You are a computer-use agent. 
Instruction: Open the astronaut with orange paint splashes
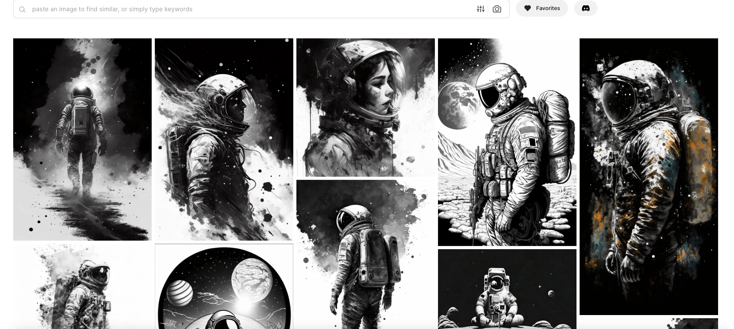pos(649,177)
